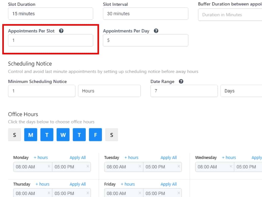Enable Sunday in office hours days
Viewport: 262px width, 197px height.
[x=14, y=135]
